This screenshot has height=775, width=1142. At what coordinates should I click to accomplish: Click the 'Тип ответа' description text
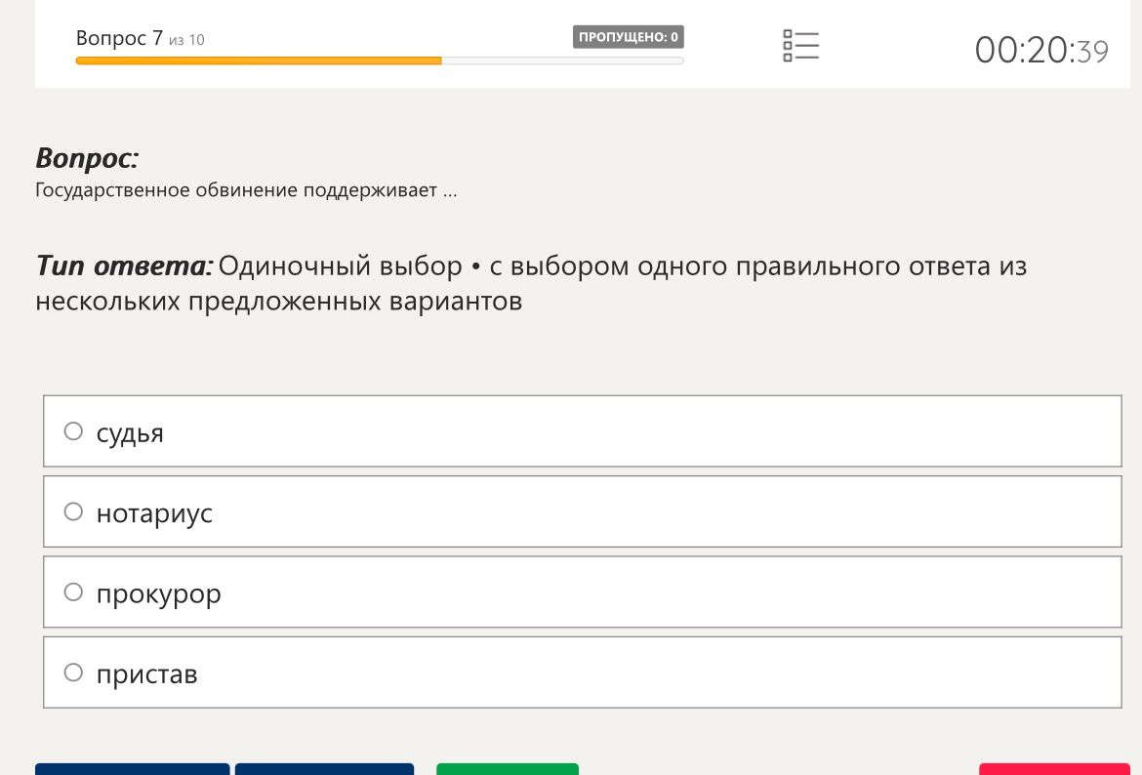click(x=531, y=283)
